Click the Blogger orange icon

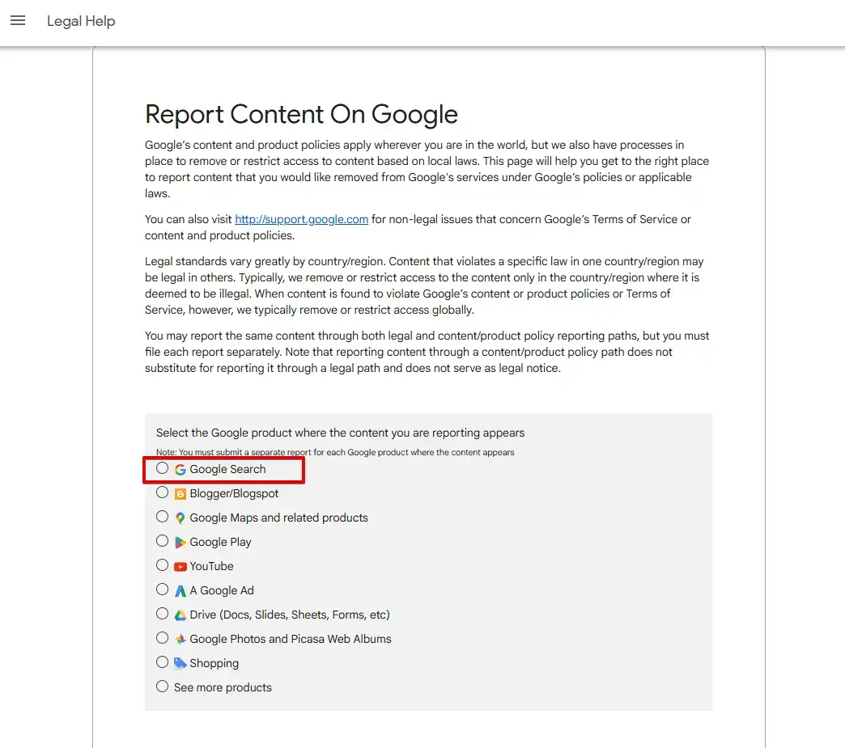[x=180, y=494]
